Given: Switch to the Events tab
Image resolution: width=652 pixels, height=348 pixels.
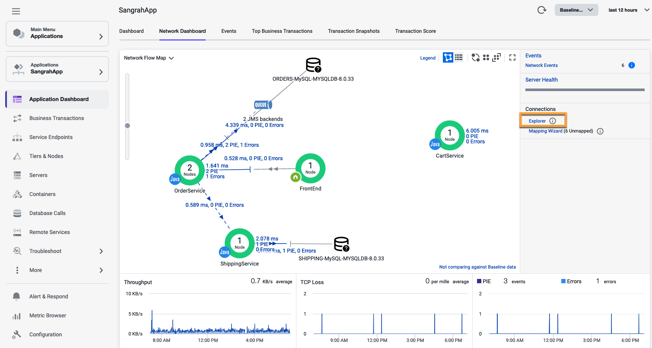Looking at the screenshot, I should (229, 31).
